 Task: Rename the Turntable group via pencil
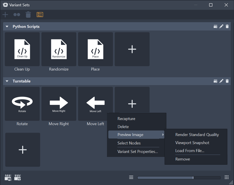(221, 81)
